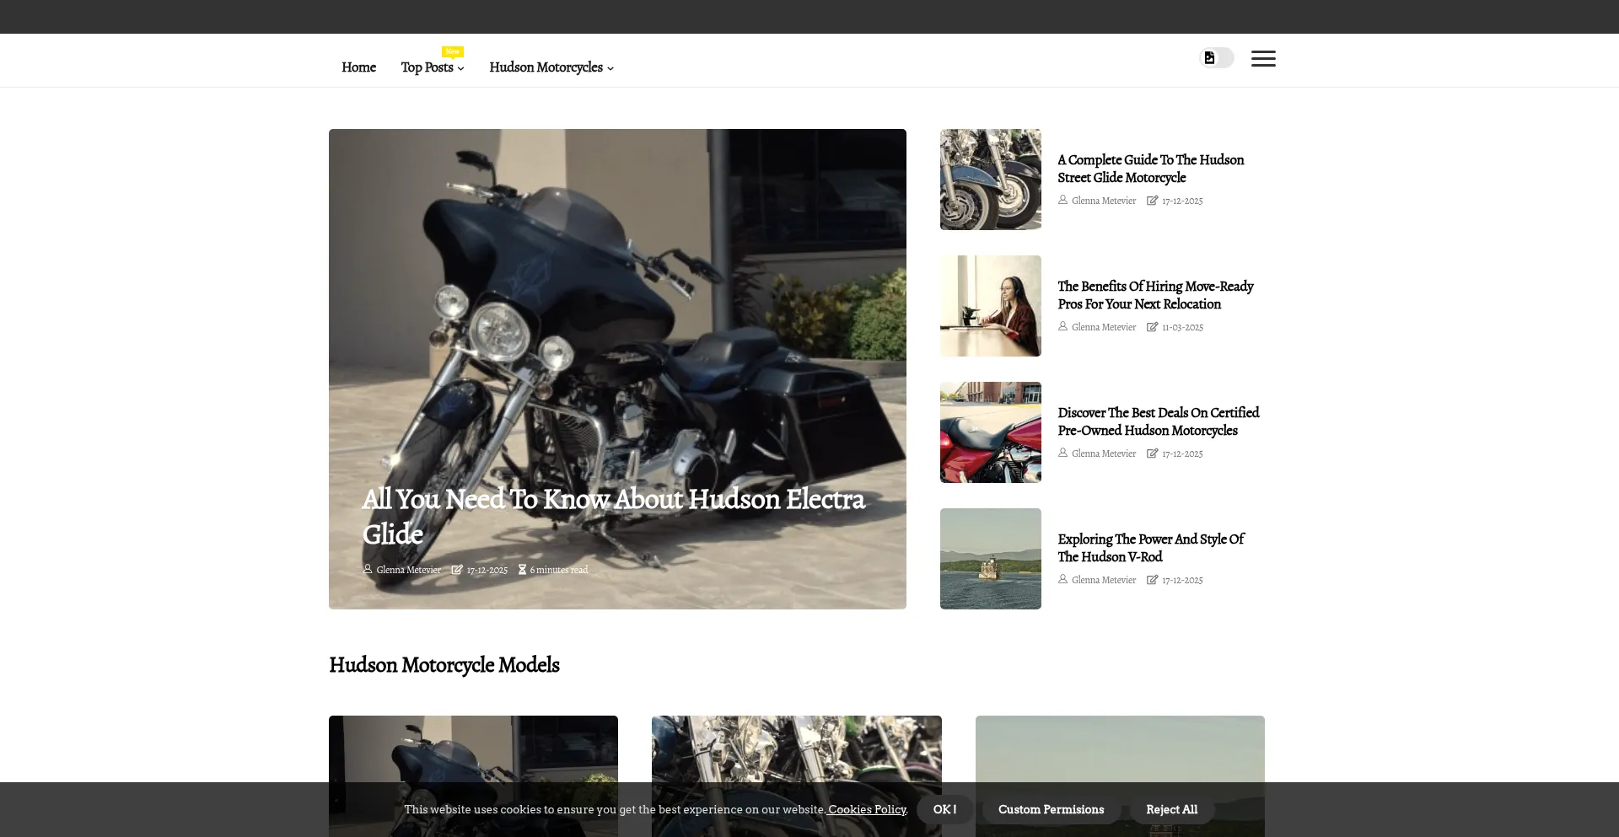1619x837 pixels.
Task: Open Discover The Best Deals On Certified Pre-Owned article
Action: [1159, 421]
